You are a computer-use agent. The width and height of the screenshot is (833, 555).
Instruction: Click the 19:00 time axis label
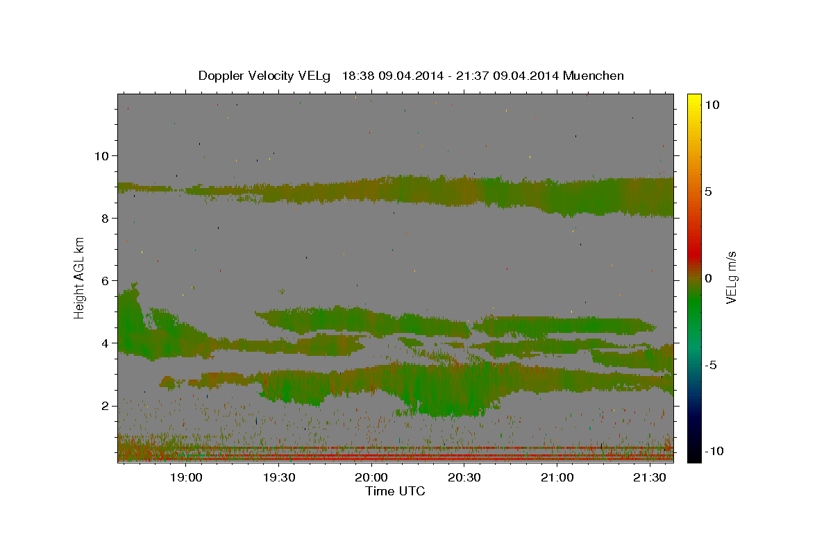coord(186,478)
